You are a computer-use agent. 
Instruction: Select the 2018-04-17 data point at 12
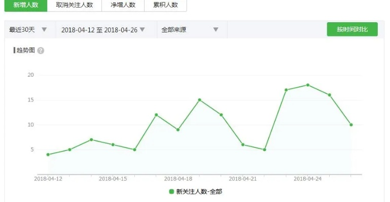point(156,115)
